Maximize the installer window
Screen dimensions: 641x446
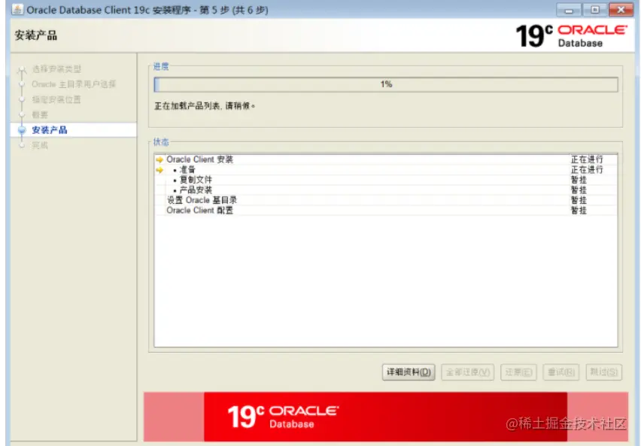coord(595,10)
